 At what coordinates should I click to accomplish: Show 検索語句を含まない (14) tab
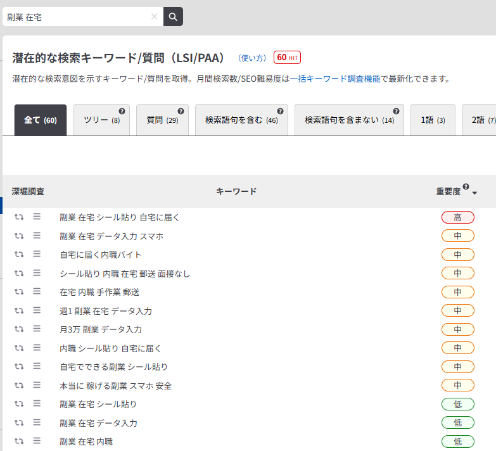pos(349,120)
